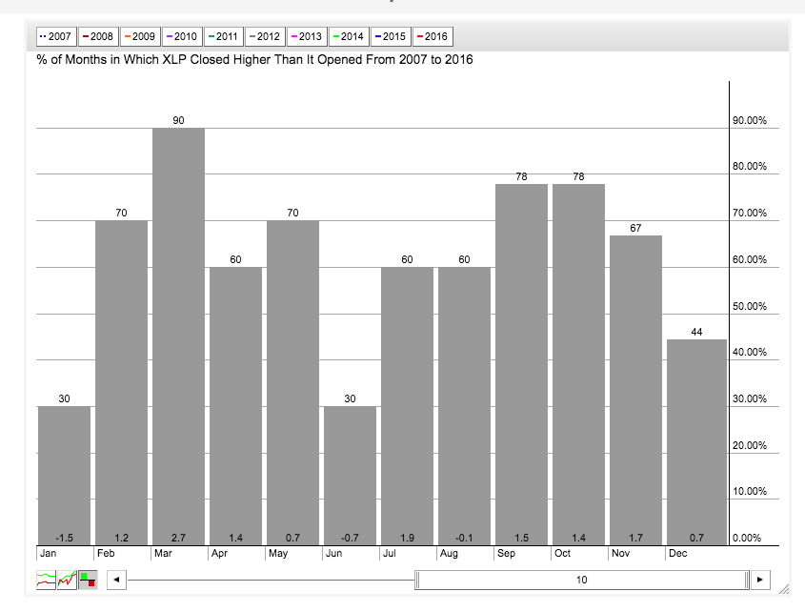This screenshot has width=805, height=612.
Task: Select the tallest March bar
Action: (x=179, y=337)
